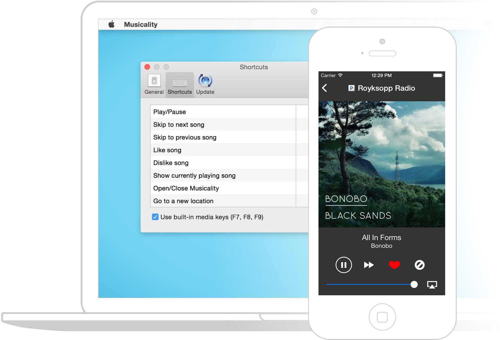Pause playback on the phone

click(344, 265)
